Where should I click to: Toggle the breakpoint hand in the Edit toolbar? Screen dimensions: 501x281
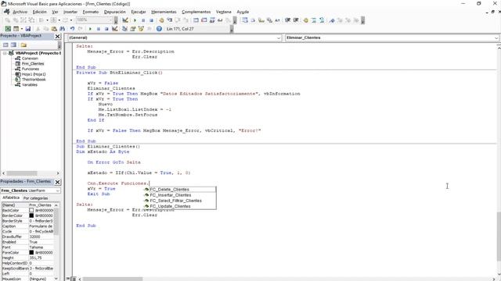click(x=306, y=20)
